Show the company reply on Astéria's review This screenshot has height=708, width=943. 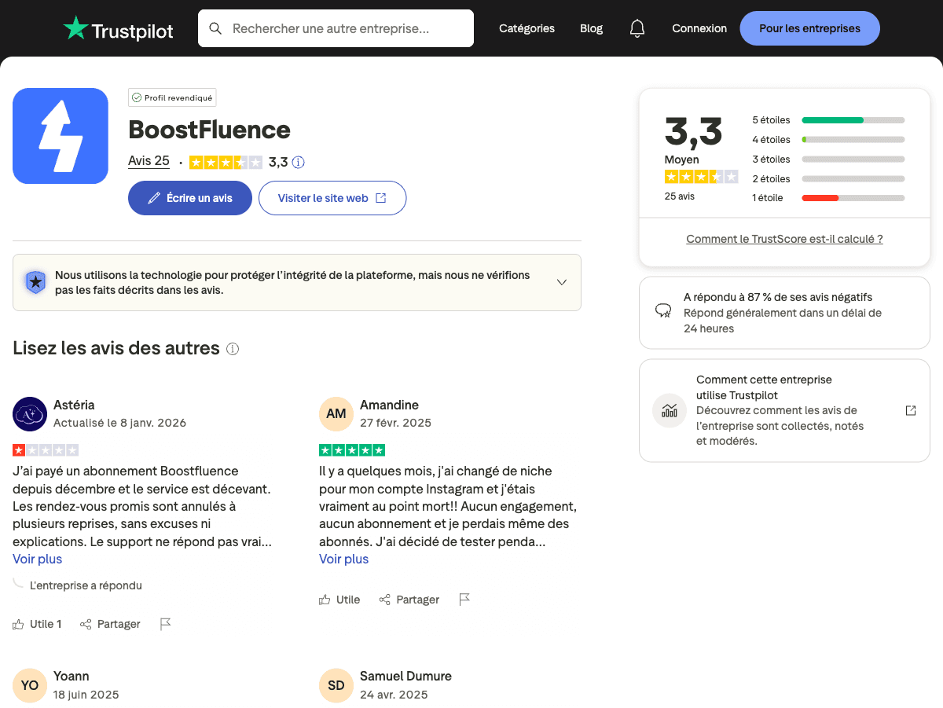(x=86, y=585)
